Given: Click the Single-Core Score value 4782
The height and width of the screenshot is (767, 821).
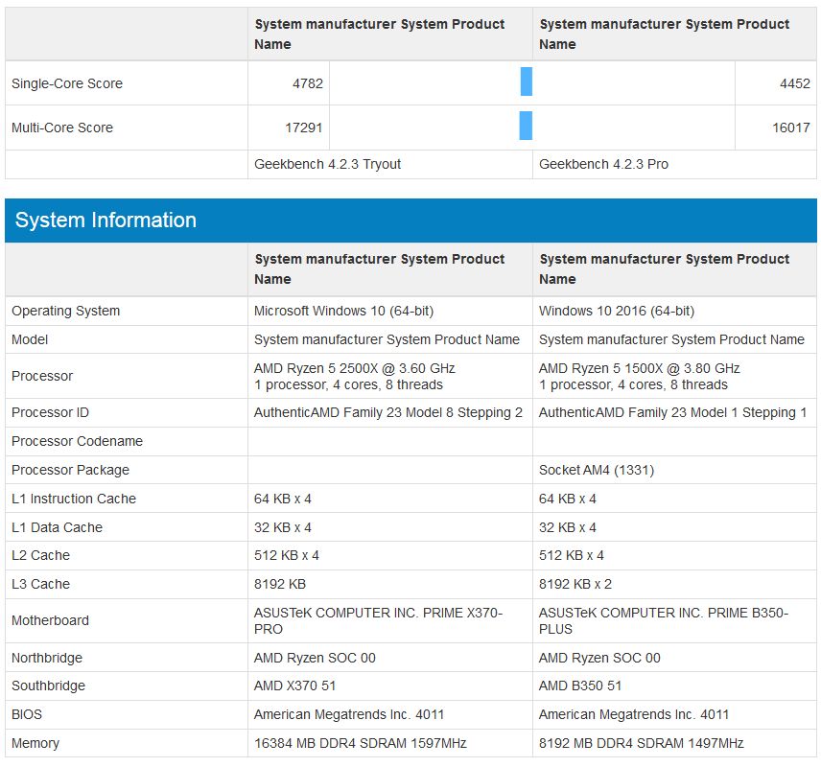Looking at the screenshot, I should 307,83.
